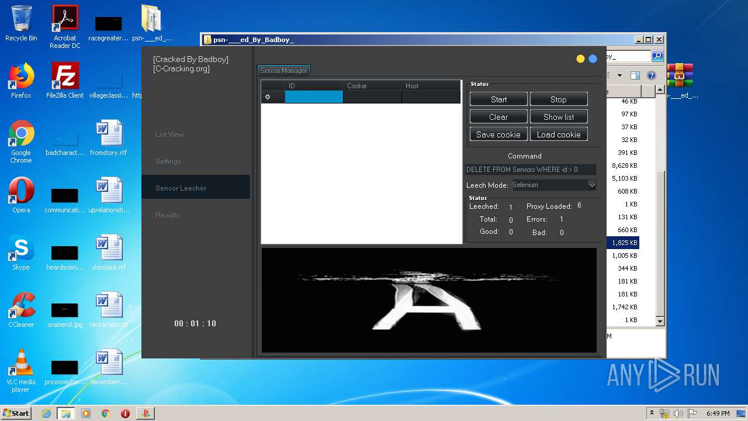Open Acrobat Reader DC shortcut
Image resolution: width=748 pixels, height=421 pixels.
[65, 27]
